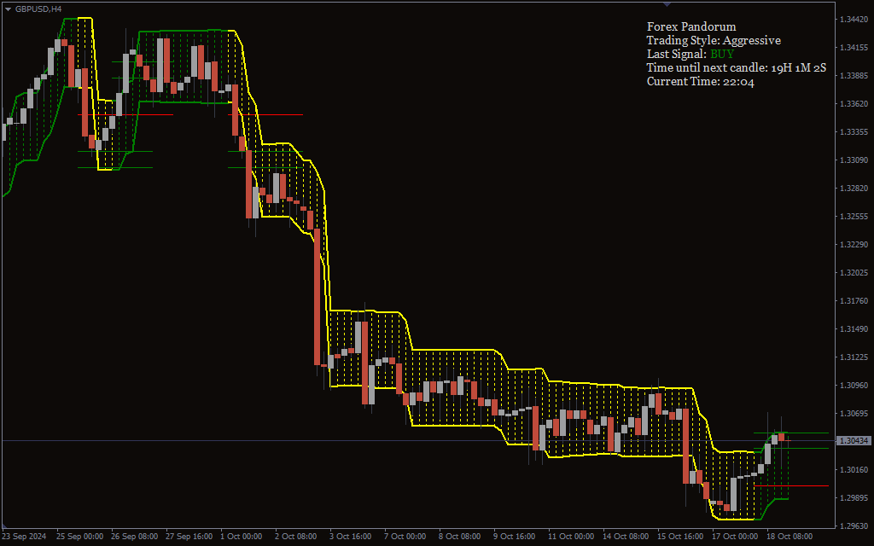Image resolution: width=874 pixels, height=546 pixels.
Task: Select the Forex Pandorum indicator label
Action: (x=690, y=26)
